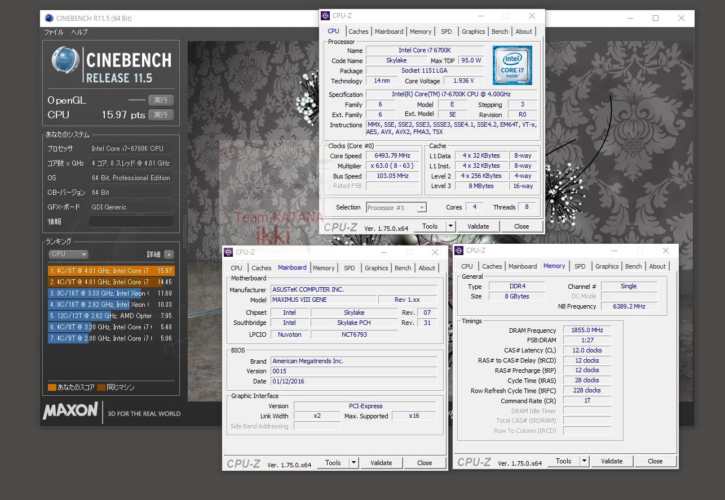Screen dimensions: 725x500
Task: Switch to Caches tab in the CPU window
Action: 358,32
